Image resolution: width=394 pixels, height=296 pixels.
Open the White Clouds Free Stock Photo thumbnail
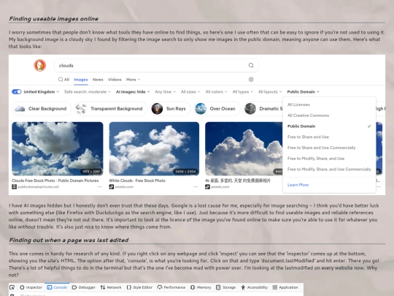pyautogui.click(x=154, y=149)
